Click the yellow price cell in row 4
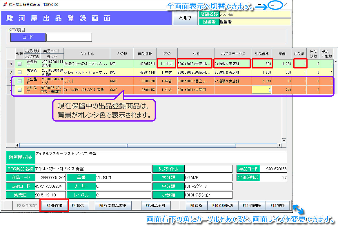Image resolution: width=338 pixels, height=226 pixels. coord(262,90)
